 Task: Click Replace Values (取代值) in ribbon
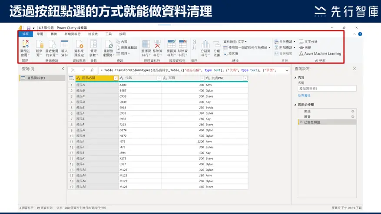click(x=231, y=53)
